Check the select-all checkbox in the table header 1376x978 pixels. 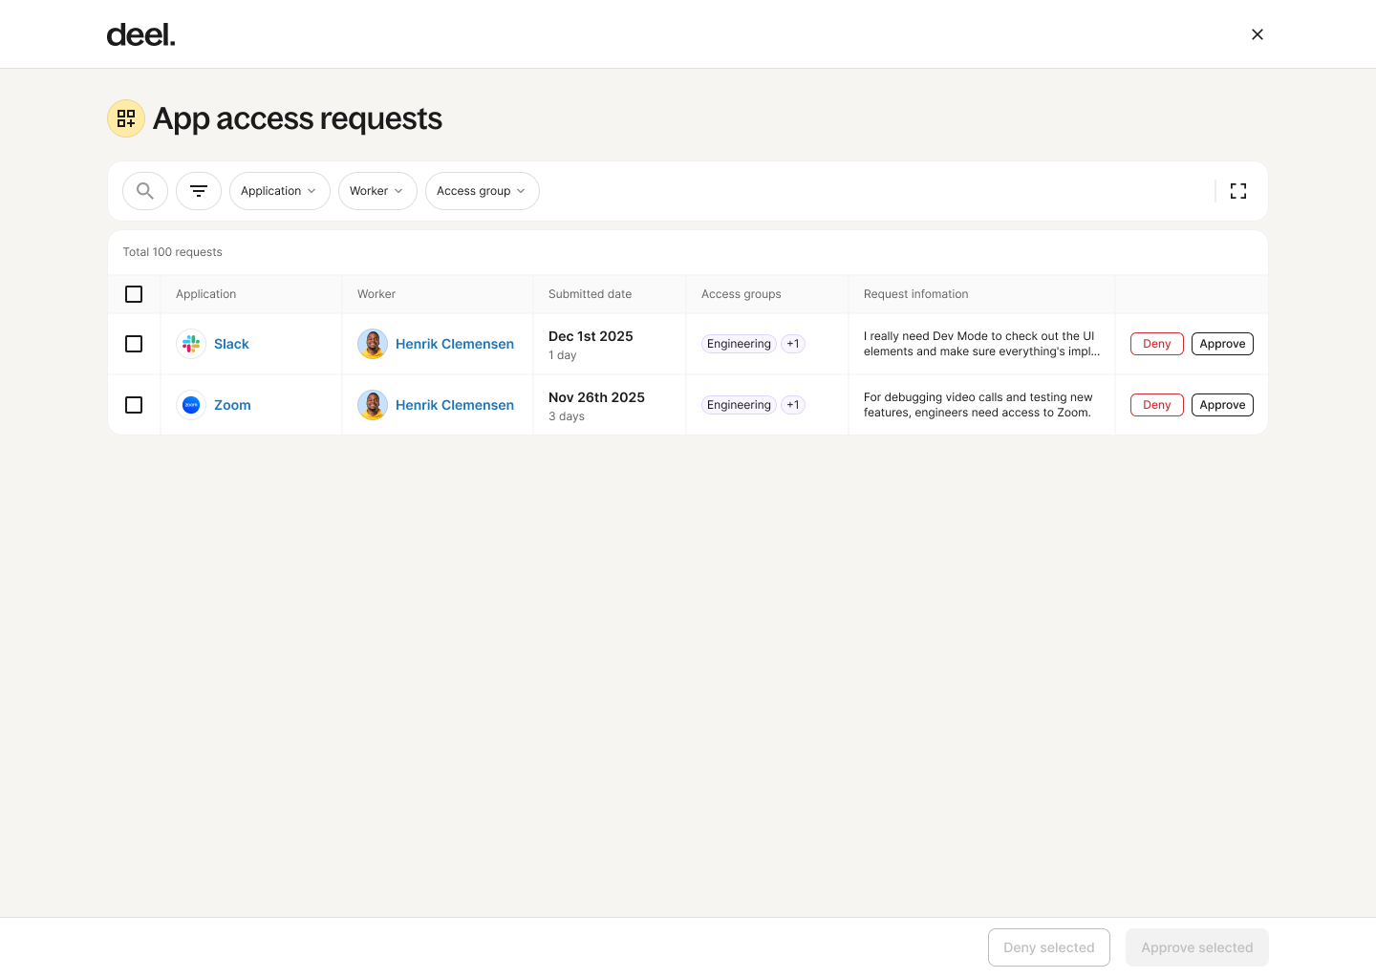tap(134, 294)
